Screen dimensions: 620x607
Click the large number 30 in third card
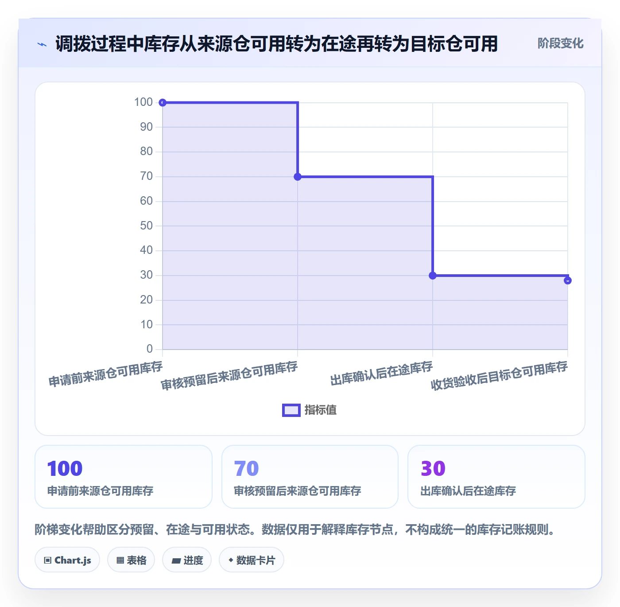click(x=433, y=468)
